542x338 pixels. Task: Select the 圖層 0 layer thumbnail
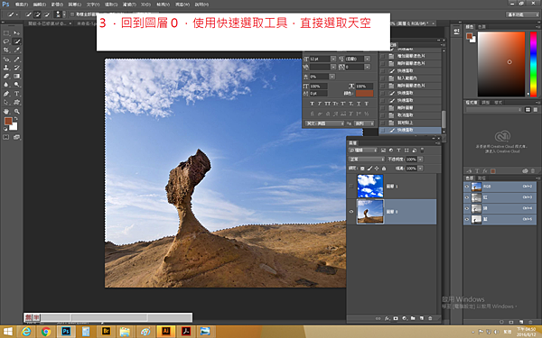(x=370, y=212)
